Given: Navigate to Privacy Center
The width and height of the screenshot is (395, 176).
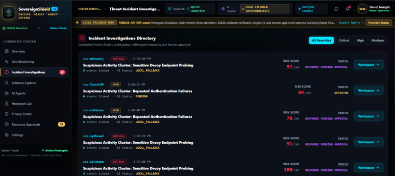Looking at the screenshot, I should [34, 114].
